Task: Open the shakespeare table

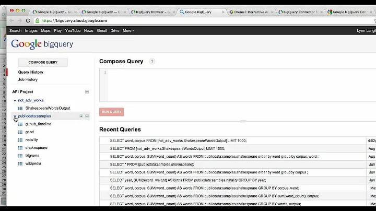Action: point(37,148)
